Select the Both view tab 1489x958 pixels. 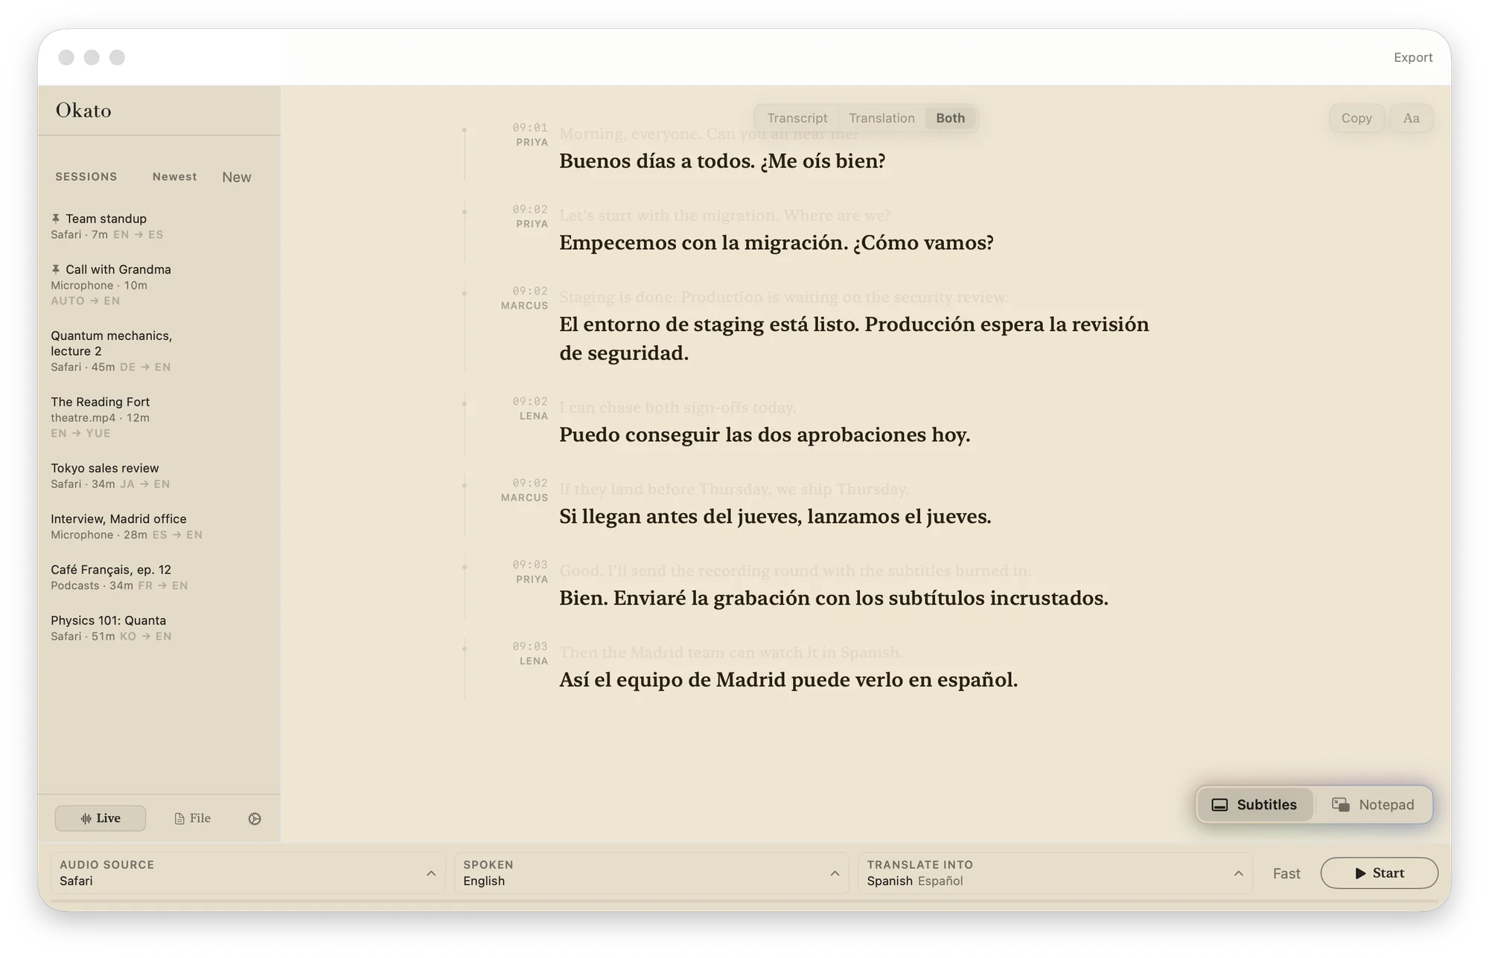tap(950, 118)
